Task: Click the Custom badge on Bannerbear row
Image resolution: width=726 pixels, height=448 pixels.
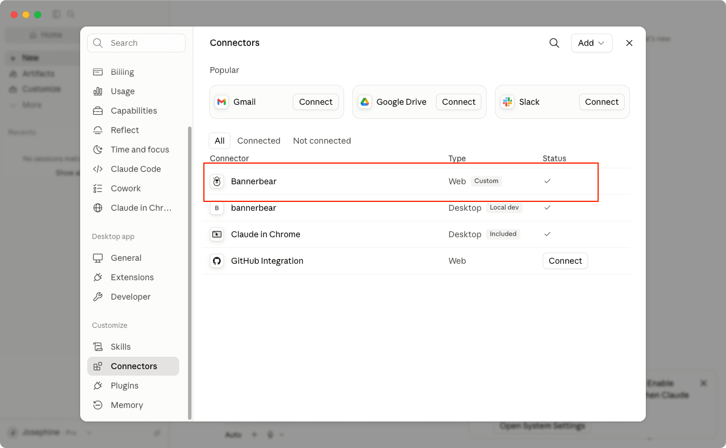Action: pos(486,181)
